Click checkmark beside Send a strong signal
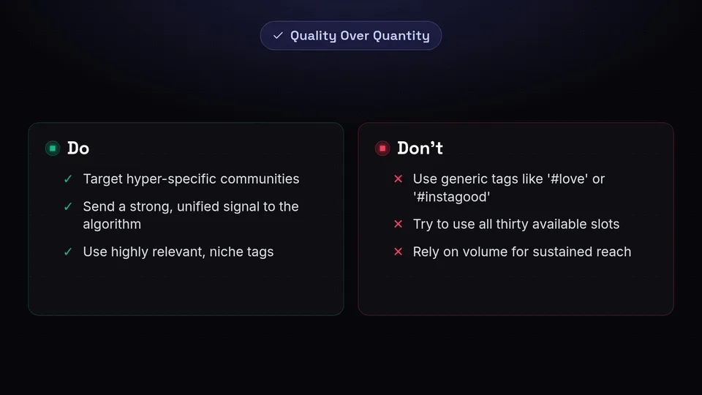 point(68,206)
